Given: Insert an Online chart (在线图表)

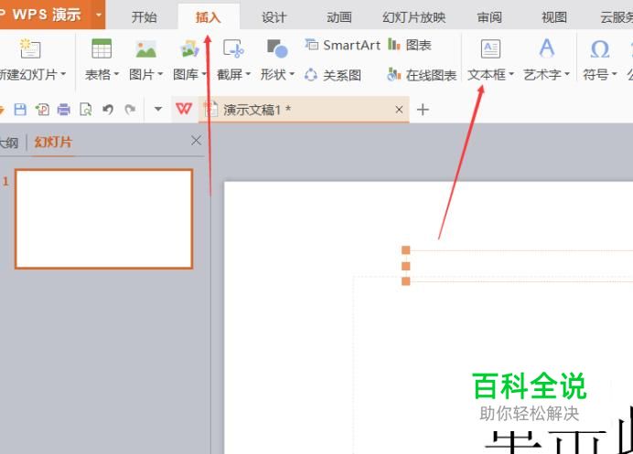Looking at the screenshot, I should [x=422, y=75].
